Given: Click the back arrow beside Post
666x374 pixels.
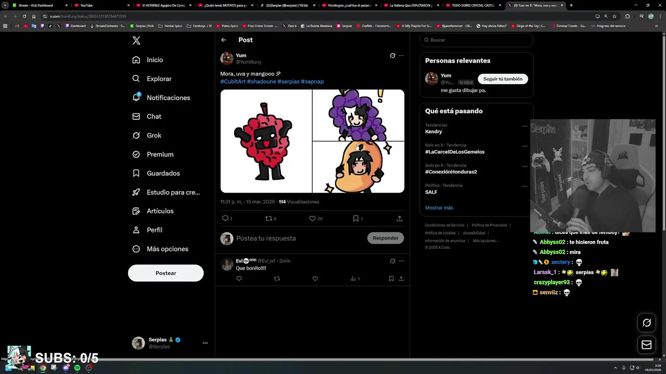Looking at the screenshot, I should [x=224, y=40].
